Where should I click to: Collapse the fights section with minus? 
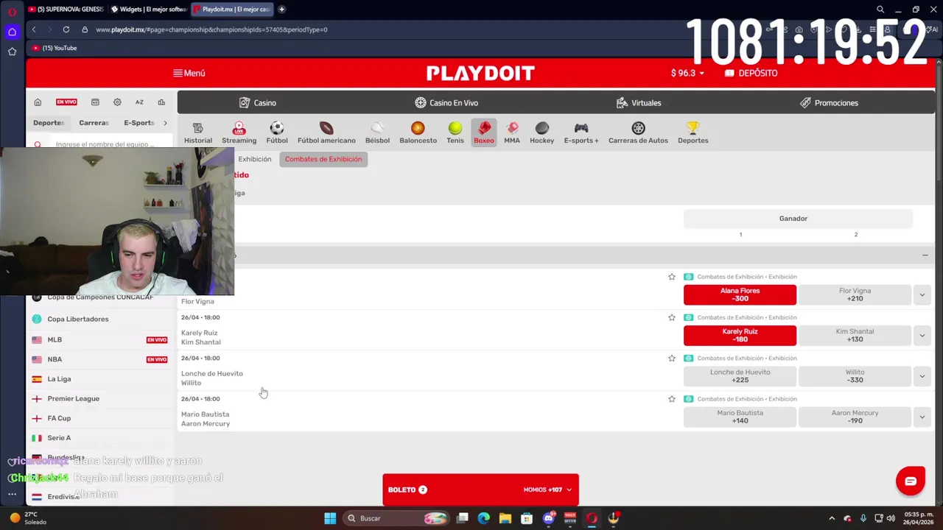coord(925,255)
